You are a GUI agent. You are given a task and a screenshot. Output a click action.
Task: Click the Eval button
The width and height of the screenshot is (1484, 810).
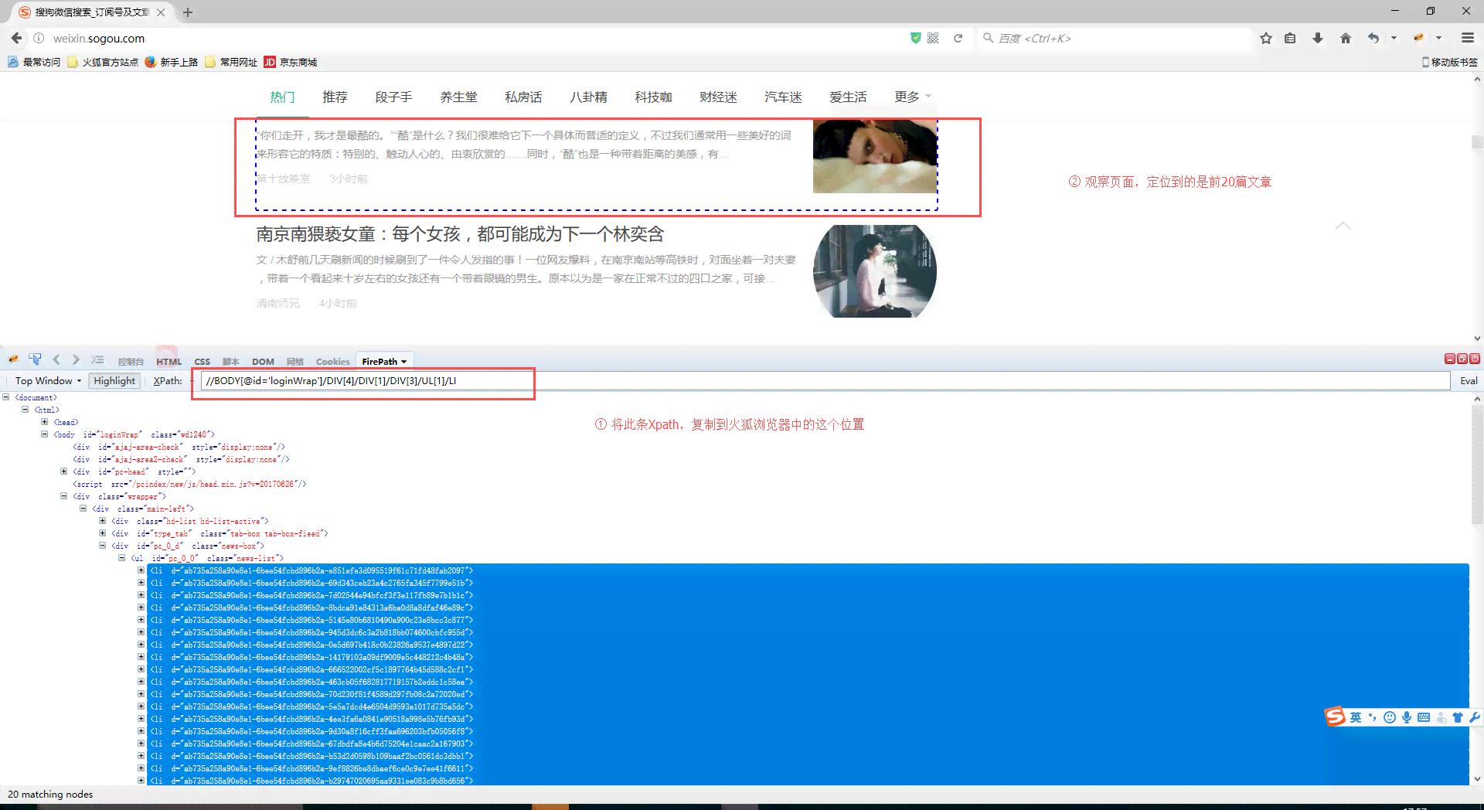click(1469, 380)
